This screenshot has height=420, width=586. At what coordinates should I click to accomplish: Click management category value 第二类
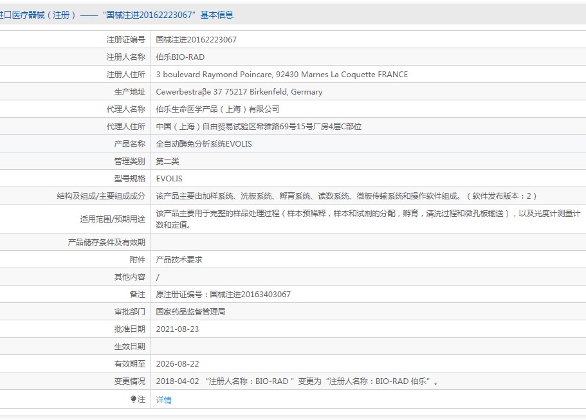point(167,161)
